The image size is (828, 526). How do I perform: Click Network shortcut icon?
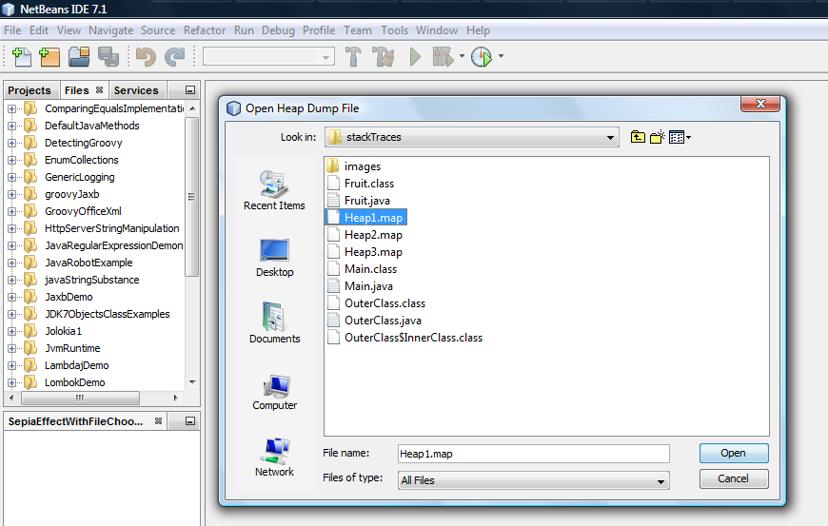[x=275, y=451]
